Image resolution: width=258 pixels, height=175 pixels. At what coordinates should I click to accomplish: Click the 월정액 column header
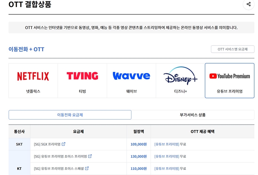click(x=139, y=131)
